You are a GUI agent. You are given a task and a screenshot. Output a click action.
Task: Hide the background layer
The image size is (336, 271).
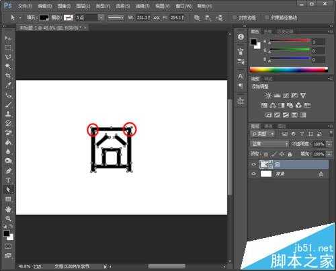(x=253, y=173)
